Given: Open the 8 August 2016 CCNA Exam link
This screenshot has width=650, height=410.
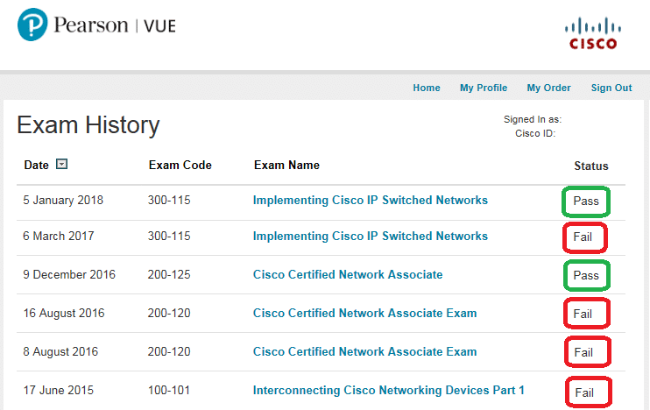Looking at the screenshot, I should coord(364,352).
